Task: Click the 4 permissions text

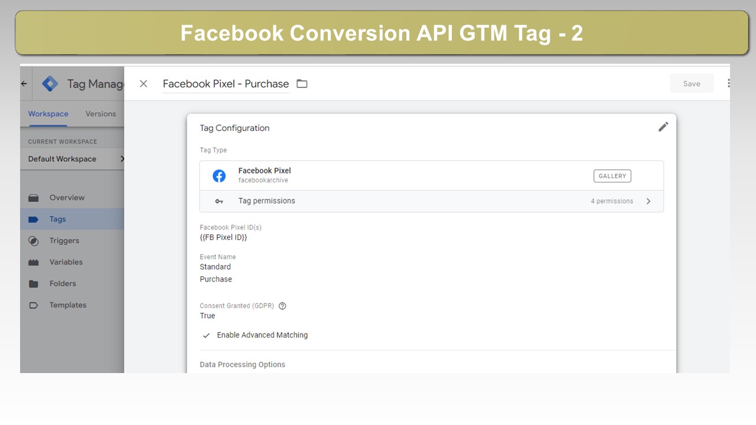Action: pos(612,201)
